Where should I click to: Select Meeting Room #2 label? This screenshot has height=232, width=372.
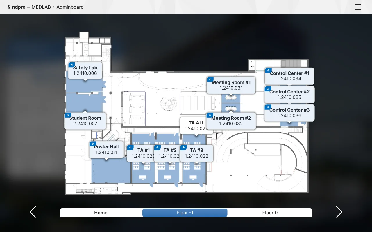click(x=231, y=121)
